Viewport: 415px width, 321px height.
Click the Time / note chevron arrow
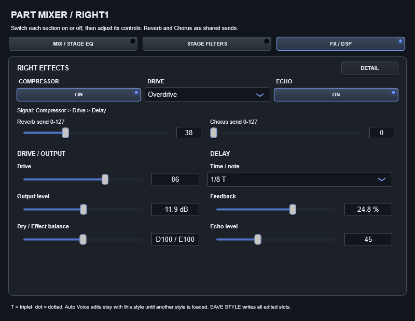[x=382, y=179]
